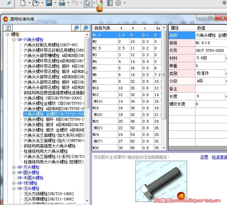
Task: Click the pin icon in the toolbar
Action: [x=9, y=3]
